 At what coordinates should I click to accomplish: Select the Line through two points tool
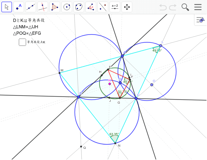[x=31, y=7]
